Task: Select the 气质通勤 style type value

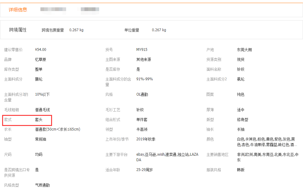Action: pyautogui.click(x=42, y=185)
